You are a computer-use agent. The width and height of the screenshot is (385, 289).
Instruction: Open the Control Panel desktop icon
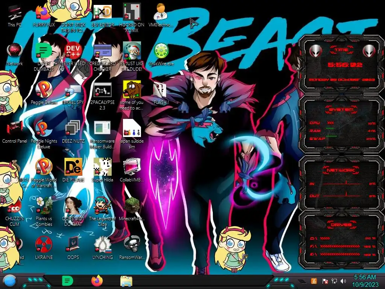point(15,132)
